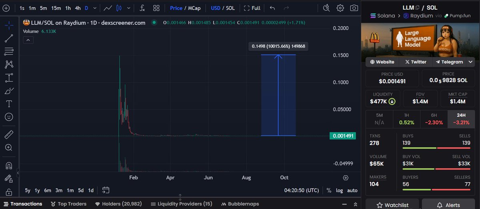
Task: Select the 5M stats period
Action: (x=379, y=119)
